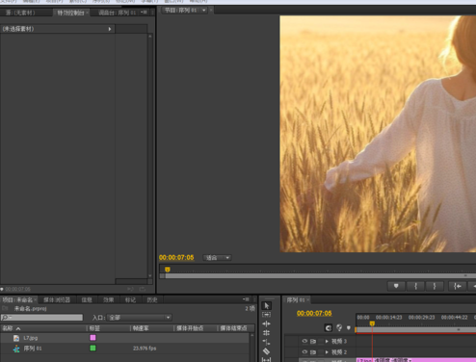Select the Ripple Edit tool
The image size is (476, 362).
pyautogui.click(x=266, y=323)
